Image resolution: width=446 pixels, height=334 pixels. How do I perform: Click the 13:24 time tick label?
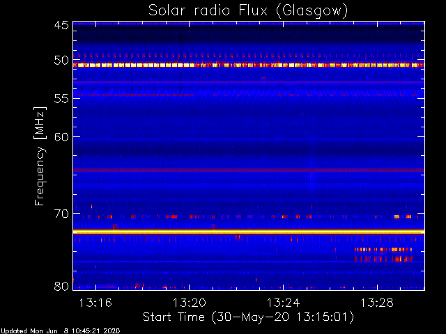283,303
